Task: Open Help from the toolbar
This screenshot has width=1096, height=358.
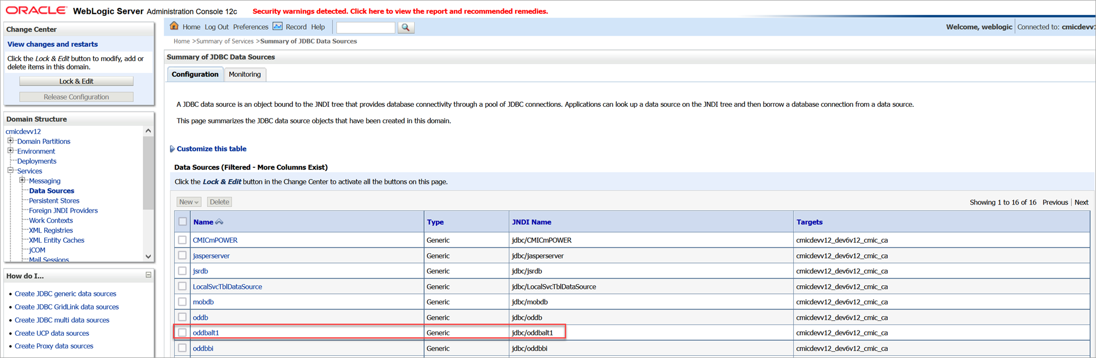Action: (318, 27)
